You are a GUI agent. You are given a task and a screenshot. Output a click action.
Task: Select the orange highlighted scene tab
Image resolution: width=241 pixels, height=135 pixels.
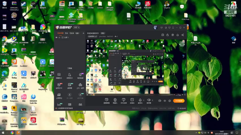coord(60,33)
